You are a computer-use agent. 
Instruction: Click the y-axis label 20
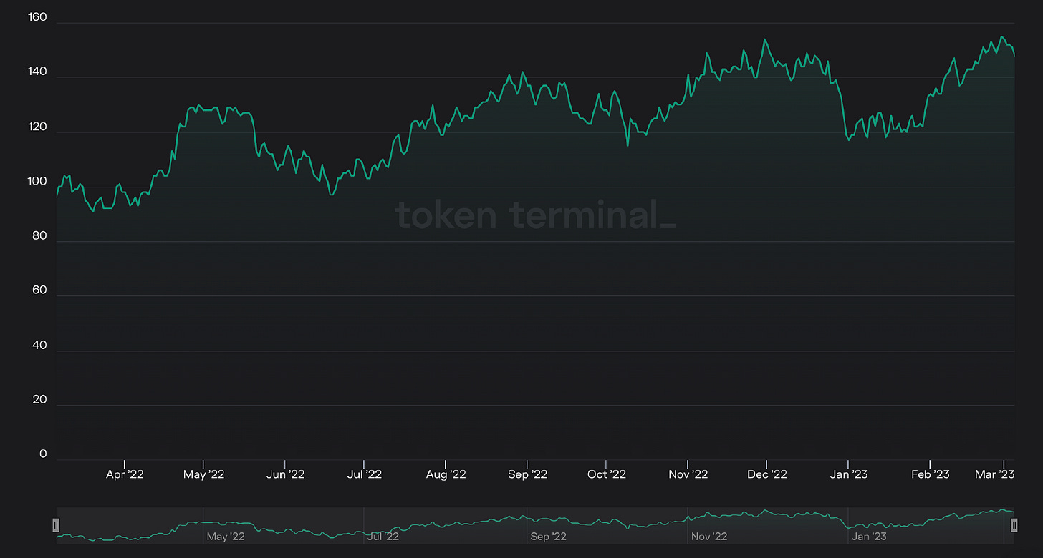point(40,399)
